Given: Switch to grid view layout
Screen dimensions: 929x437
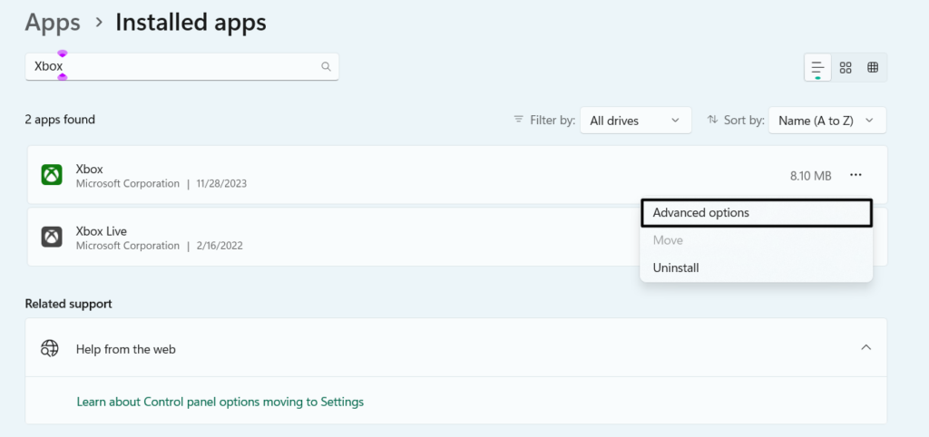Looking at the screenshot, I should (846, 68).
